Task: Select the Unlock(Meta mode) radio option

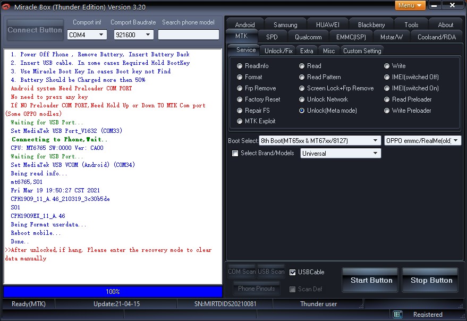Action: click(x=328, y=111)
